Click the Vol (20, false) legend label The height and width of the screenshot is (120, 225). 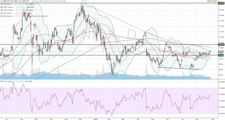point(6,4)
